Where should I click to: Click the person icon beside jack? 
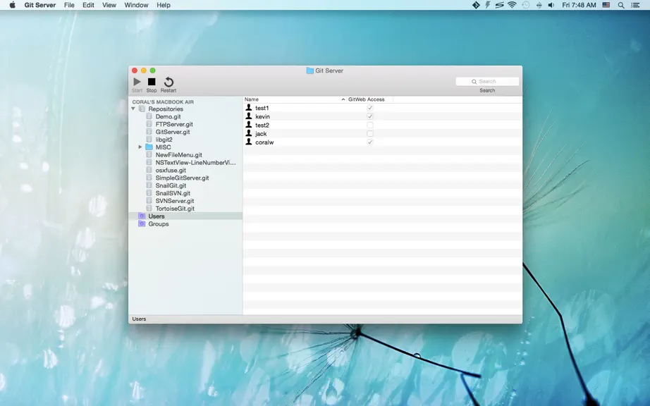coord(249,133)
